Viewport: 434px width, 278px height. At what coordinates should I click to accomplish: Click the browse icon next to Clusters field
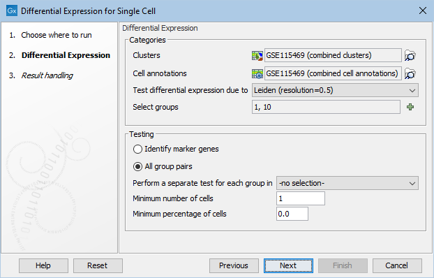pyautogui.click(x=410, y=55)
